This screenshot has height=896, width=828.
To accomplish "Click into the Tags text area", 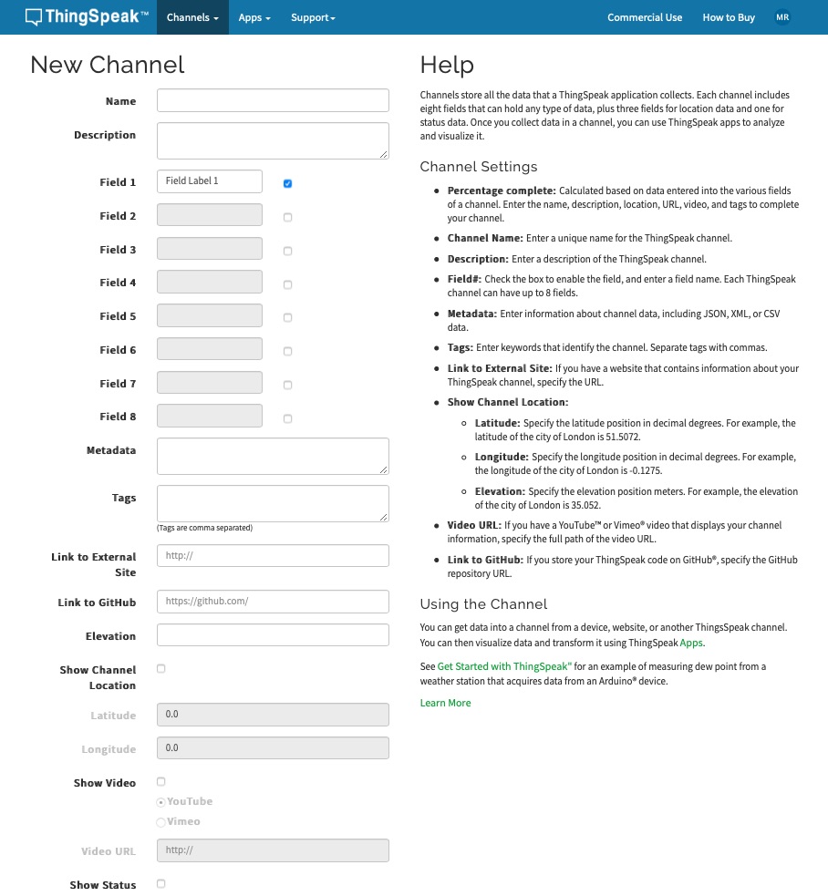I will pyautogui.click(x=273, y=503).
